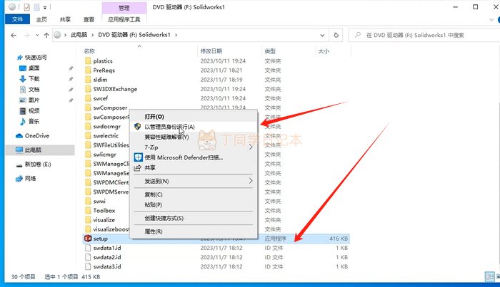Select the swelectric folder
Image resolution: width=500 pixels, height=287 pixels.
click(x=106, y=136)
